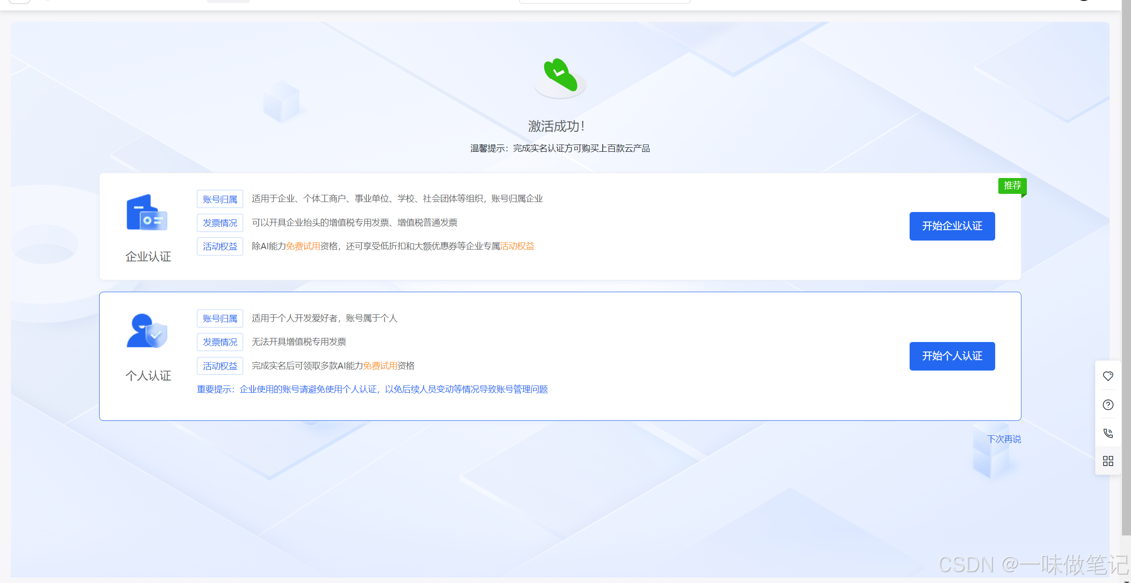The image size is (1131, 583).
Task: Select the 账号归属 tag under 企业认证
Action: [220, 199]
